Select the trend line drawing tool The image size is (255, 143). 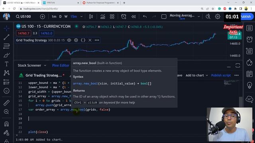[6, 37]
